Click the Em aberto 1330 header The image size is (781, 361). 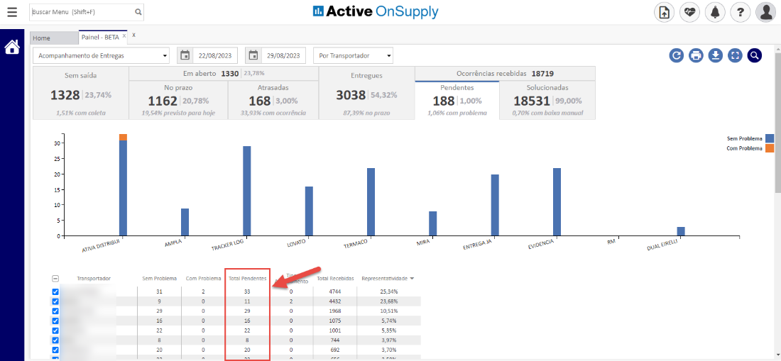(224, 74)
